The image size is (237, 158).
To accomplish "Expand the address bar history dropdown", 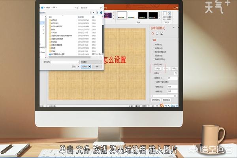I will 75,8.
